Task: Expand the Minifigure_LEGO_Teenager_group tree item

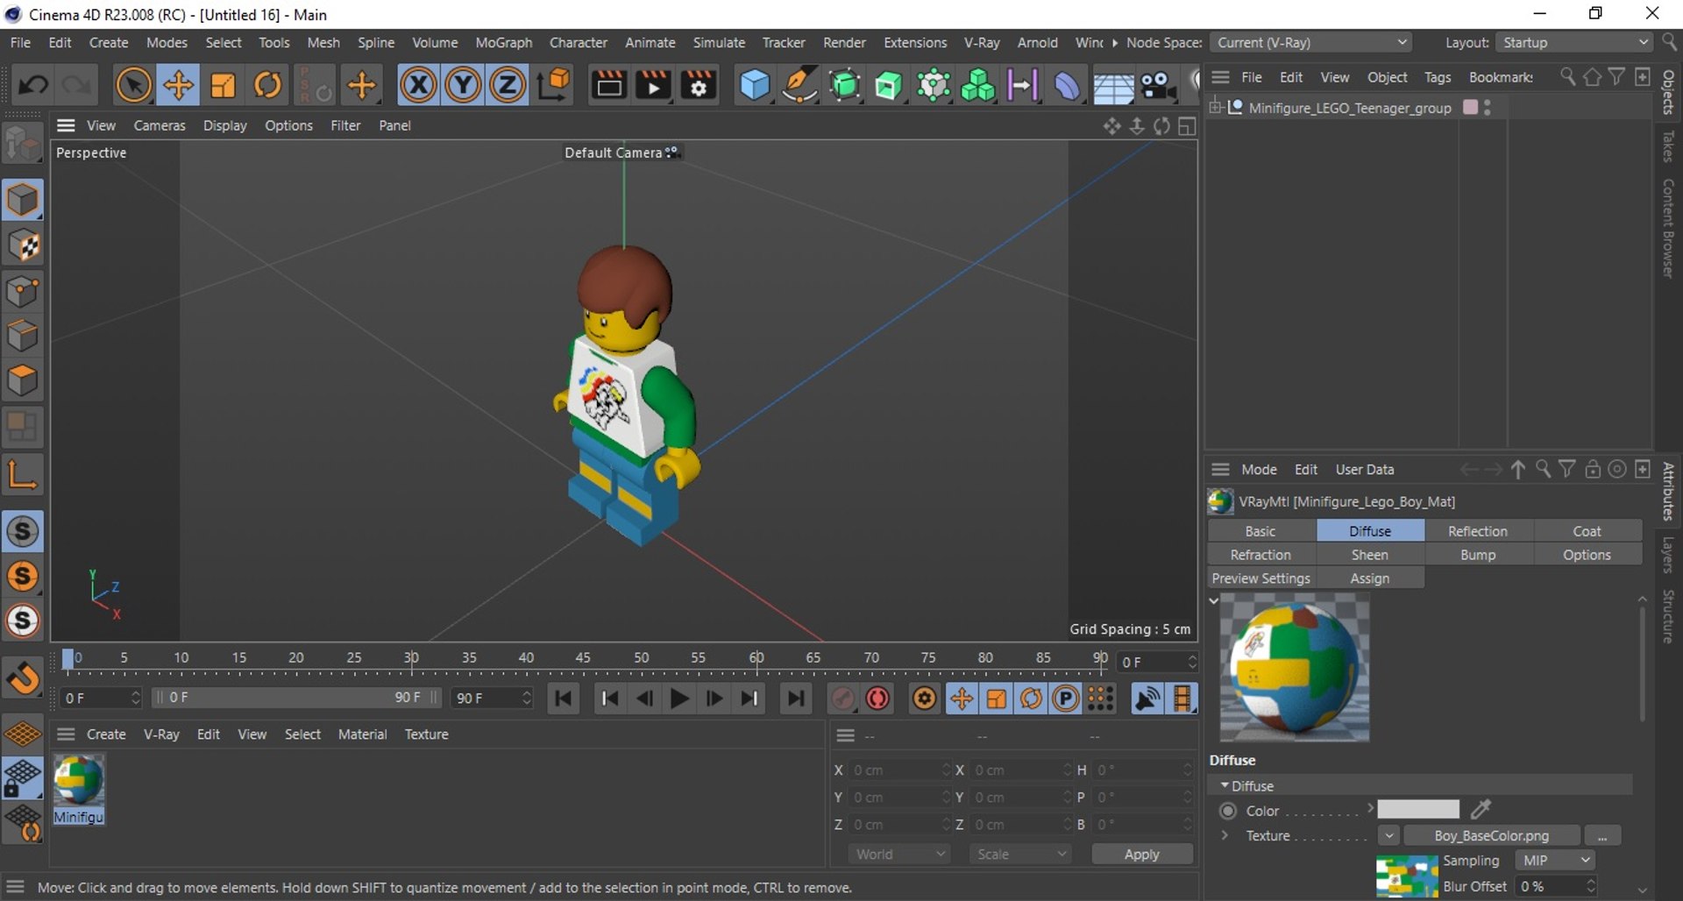Action: (1216, 108)
